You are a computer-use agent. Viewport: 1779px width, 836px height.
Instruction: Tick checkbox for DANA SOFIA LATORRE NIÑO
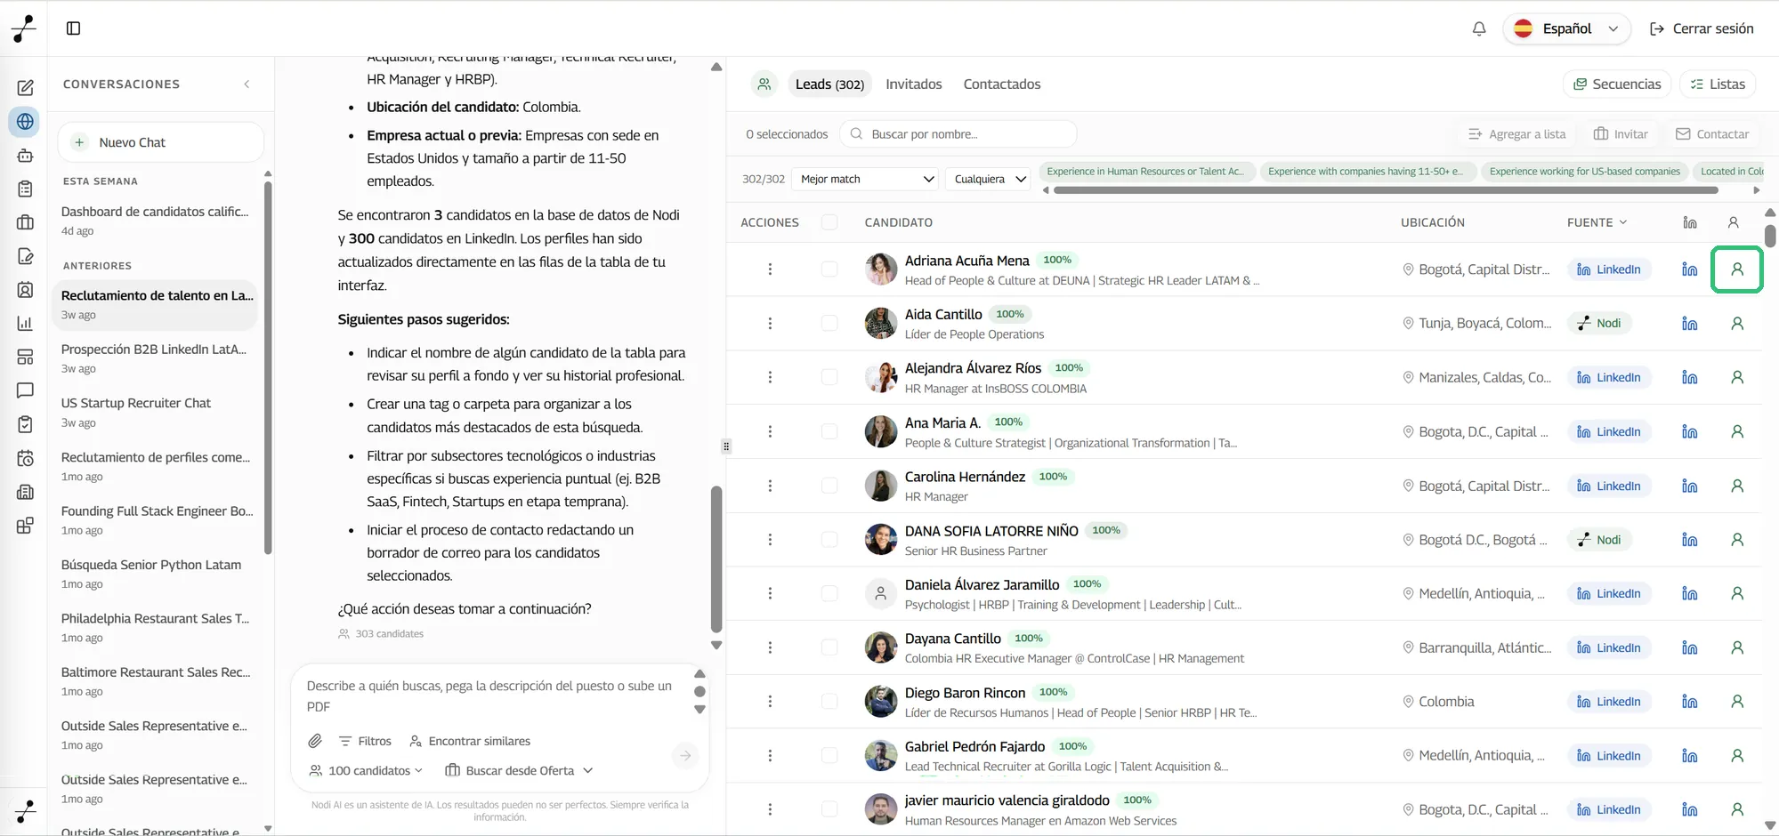click(x=829, y=540)
